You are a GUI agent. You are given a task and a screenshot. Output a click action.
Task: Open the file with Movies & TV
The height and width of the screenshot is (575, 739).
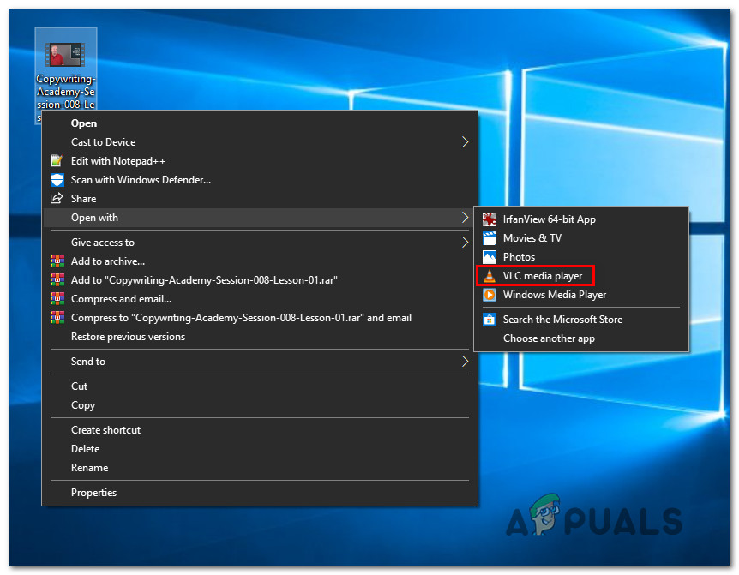tap(581, 238)
